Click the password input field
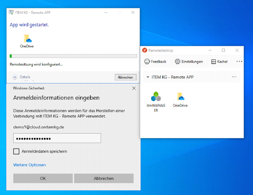 (x=57, y=138)
